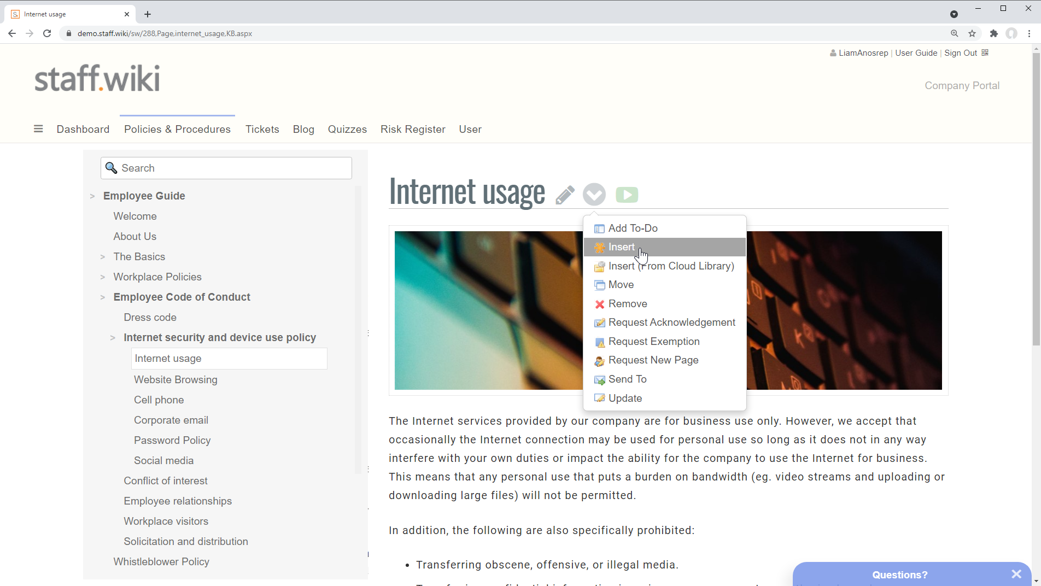Click the QR code icon next to Sign Out
Viewport: 1041px width, 586px height.
pos(985,52)
